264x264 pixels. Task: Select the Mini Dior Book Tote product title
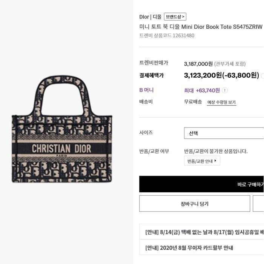pos(201,27)
